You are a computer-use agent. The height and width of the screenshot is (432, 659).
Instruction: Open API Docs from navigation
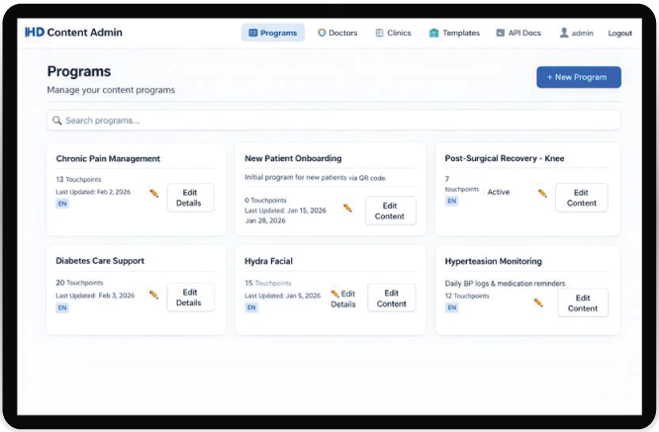pyautogui.click(x=518, y=33)
